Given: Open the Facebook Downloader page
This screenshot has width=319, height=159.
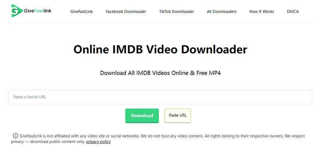Looking at the screenshot, I should tap(126, 12).
